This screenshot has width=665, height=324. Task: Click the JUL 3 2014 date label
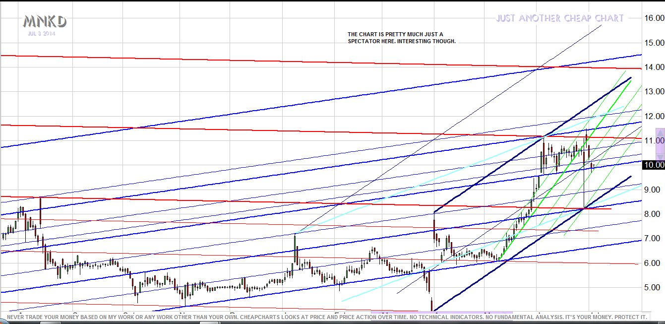[x=42, y=34]
